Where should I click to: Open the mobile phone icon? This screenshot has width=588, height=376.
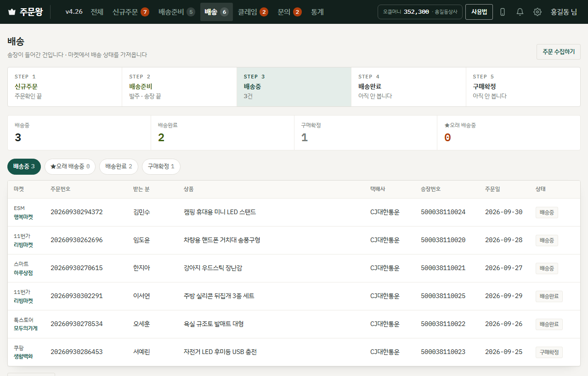pos(503,12)
